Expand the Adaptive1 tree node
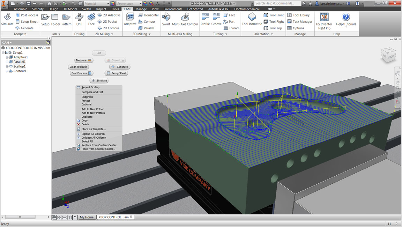This screenshot has width=402, height=227. [7, 57]
